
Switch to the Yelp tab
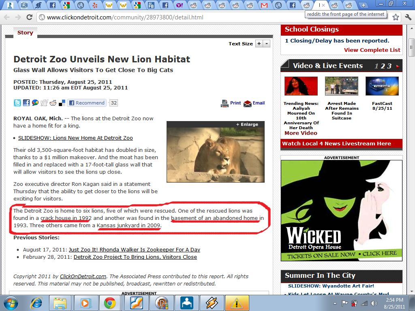click(95, 5)
